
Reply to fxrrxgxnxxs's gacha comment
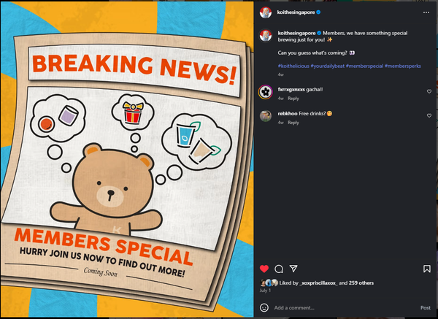point(293,99)
